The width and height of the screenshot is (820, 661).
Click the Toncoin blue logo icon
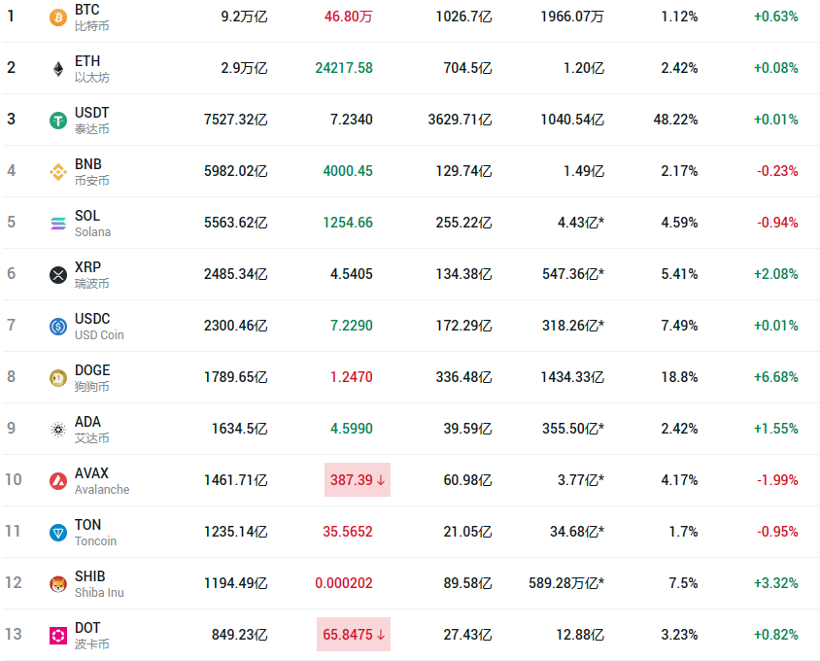pyautogui.click(x=58, y=532)
